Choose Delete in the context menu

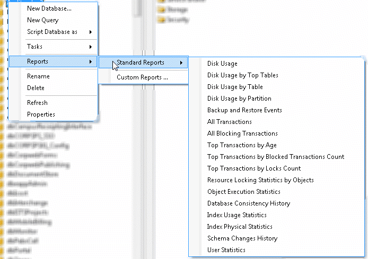[x=36, y=88]
